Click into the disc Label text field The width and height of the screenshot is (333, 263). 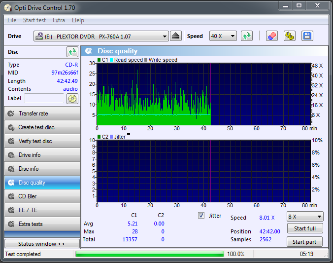[x=44, y=98]
